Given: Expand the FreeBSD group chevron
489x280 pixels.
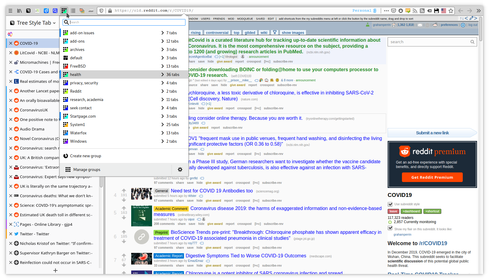Looking at the screenshot, I should pyautogui.click(x=163, y=66).
